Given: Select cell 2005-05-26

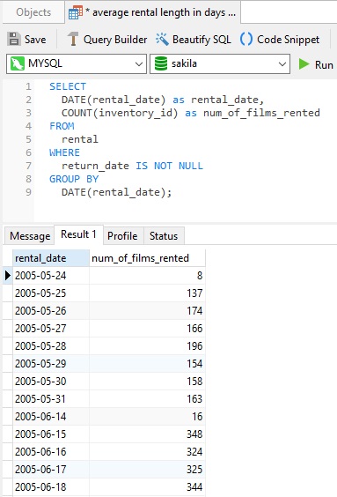Looking at the screenshot, I should (51, 310).
